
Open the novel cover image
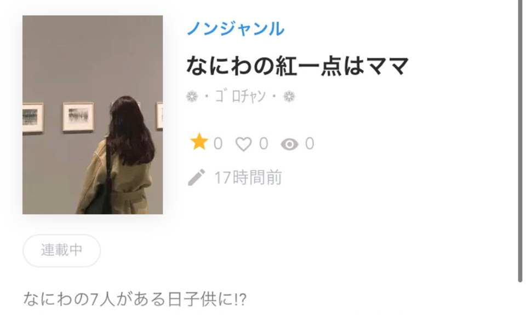93,115
